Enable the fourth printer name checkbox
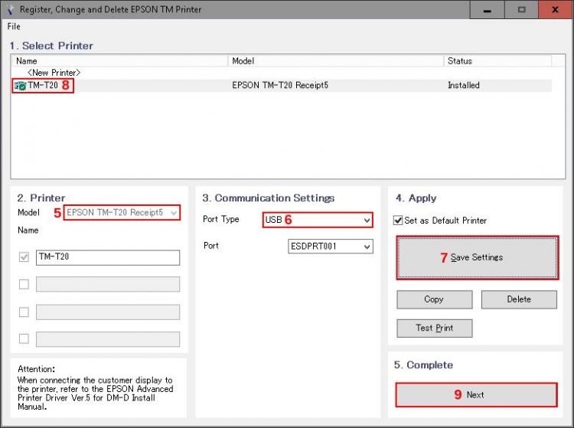This screenshot has width=574, height=428. (x=24, y=338)
